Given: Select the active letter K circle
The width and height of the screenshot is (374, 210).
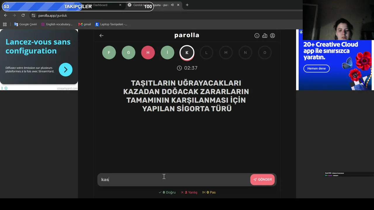Looking at the screenshot, I should pyautogui.click(x=187, y=52).
